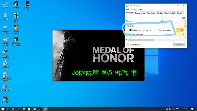The image size is (197, 111).
Task: Open the View menu in Task Manager
Action: point(140,10)
